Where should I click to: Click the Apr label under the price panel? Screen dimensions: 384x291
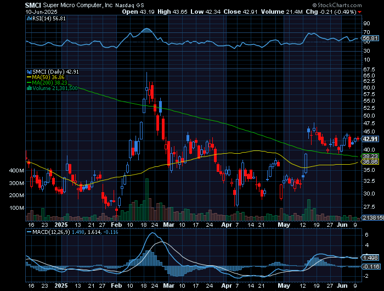click(x=227, y=225)
